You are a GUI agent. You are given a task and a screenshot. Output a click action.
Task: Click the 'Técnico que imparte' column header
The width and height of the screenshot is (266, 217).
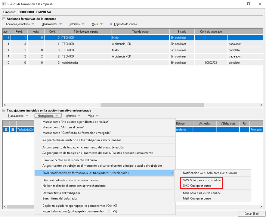click(86, 32)
